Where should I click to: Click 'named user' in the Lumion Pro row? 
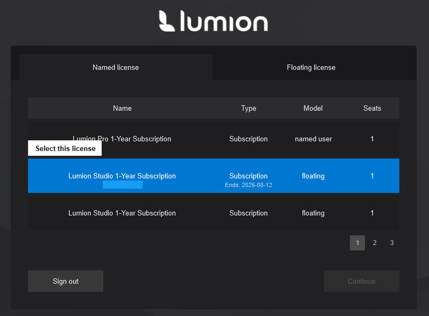(313, 139)
